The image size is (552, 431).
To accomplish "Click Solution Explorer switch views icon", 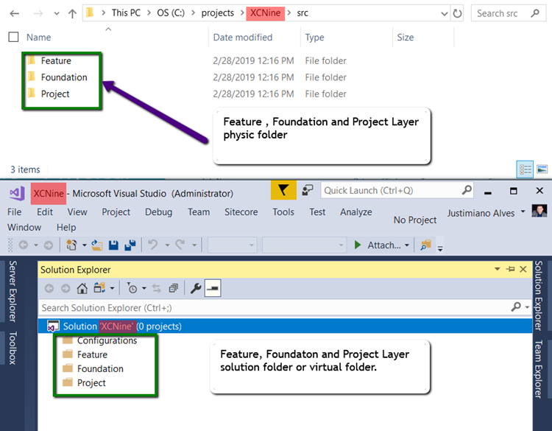I will 99,288.
